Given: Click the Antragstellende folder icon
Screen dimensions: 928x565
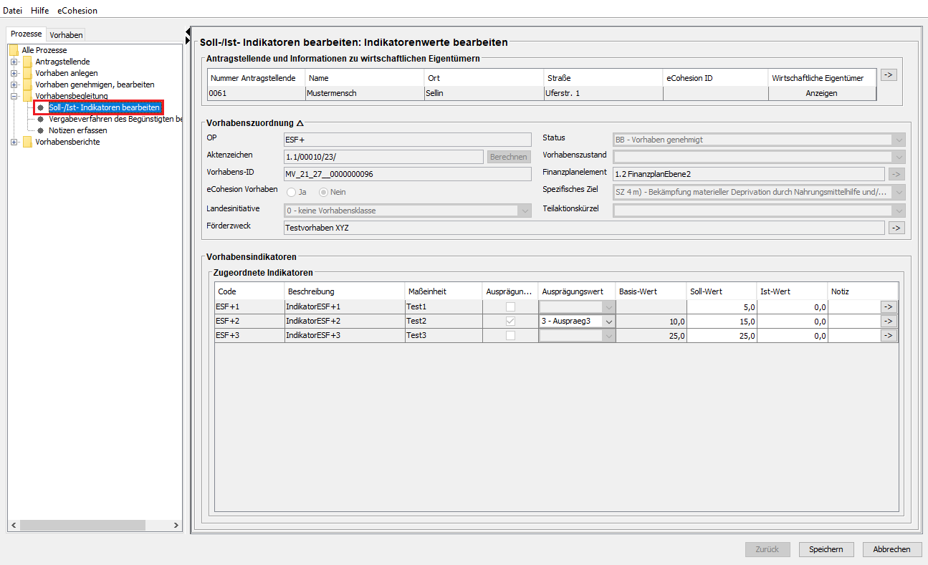Looking at the screenshot, I should click(x=27, y=62).
